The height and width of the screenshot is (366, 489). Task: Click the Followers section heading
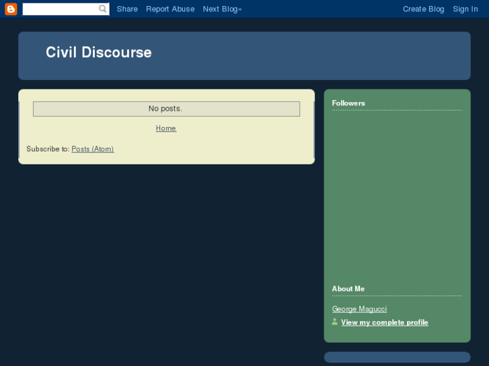(348, 103)
